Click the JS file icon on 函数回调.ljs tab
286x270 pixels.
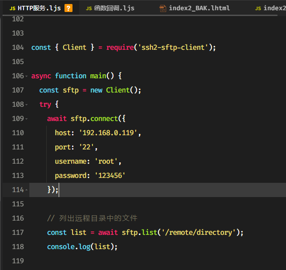(89, 8)
